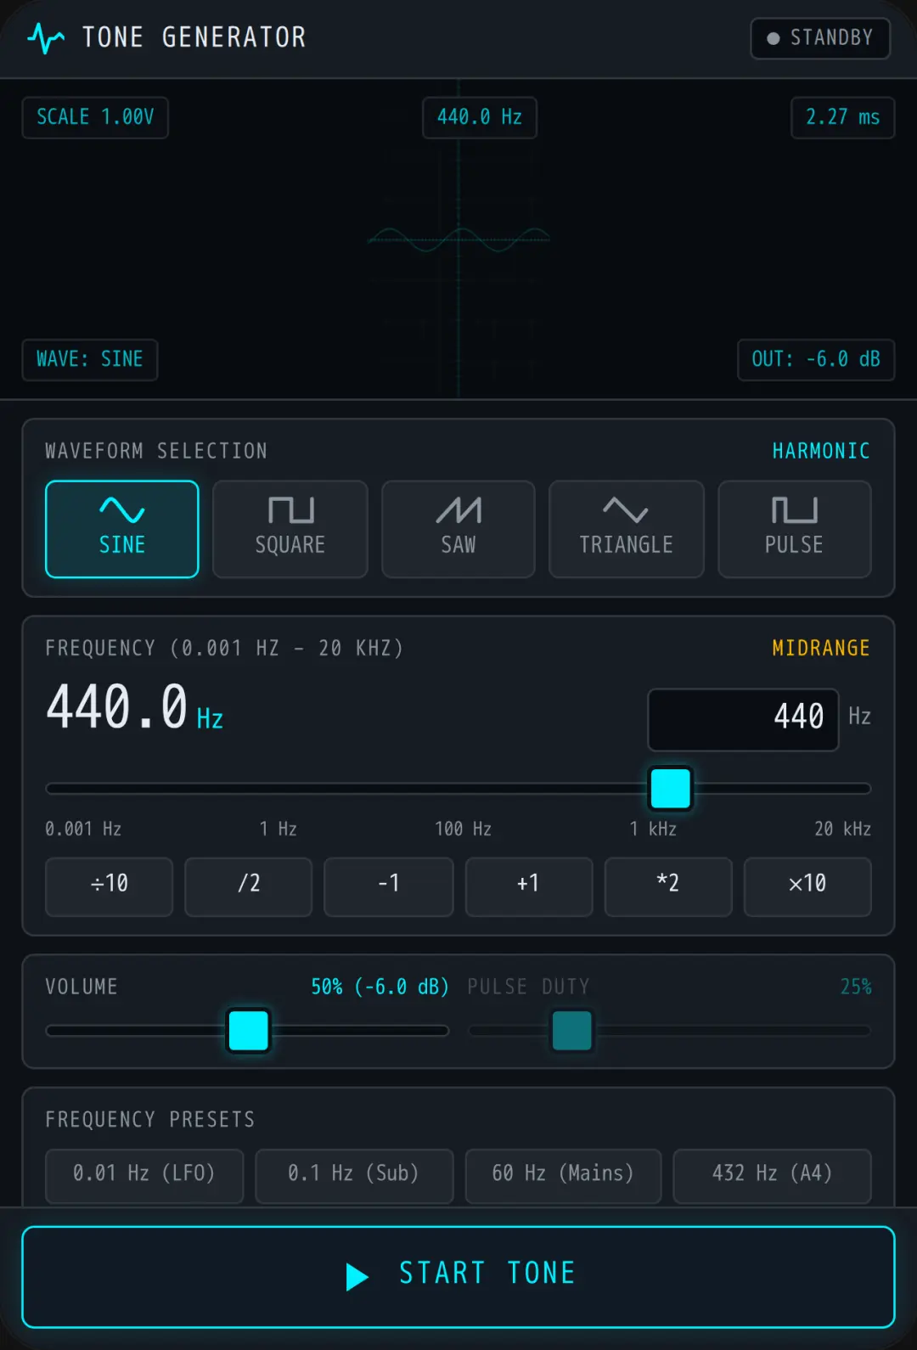Click the volume slider thumb
The image size is (917, 1350).
tap(249, 1030)
